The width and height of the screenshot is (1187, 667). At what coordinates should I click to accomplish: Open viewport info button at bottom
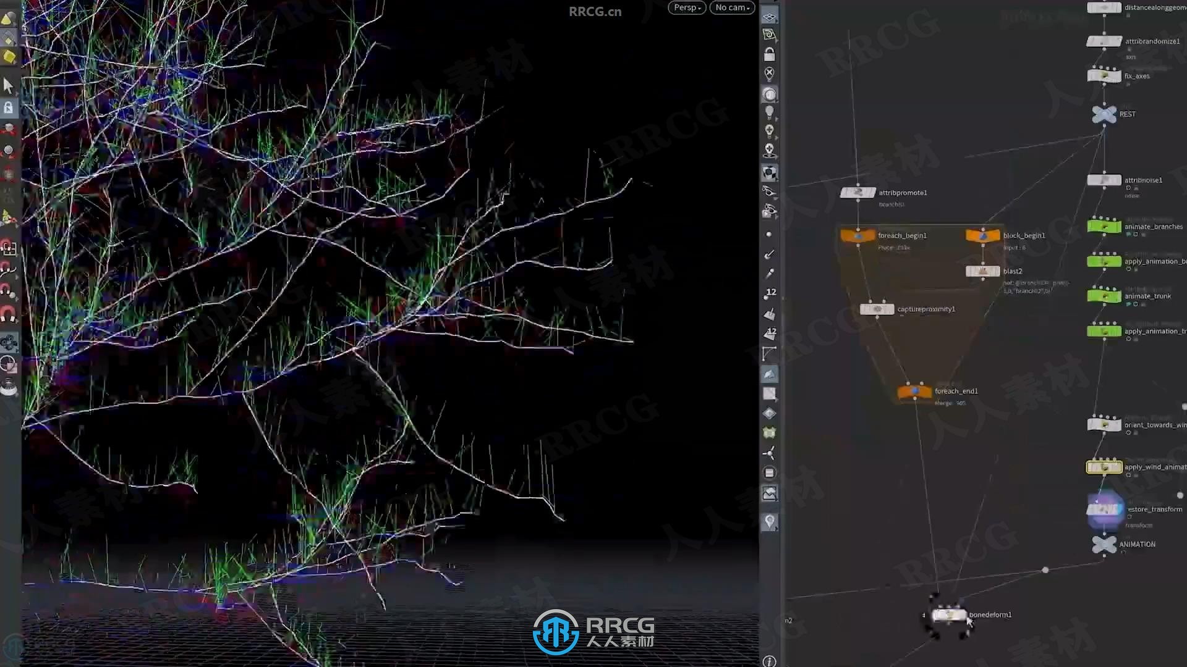(x=769, y=661)
